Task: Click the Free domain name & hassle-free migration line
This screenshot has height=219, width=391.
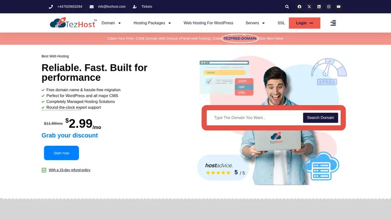Action: tap(83, 90)
